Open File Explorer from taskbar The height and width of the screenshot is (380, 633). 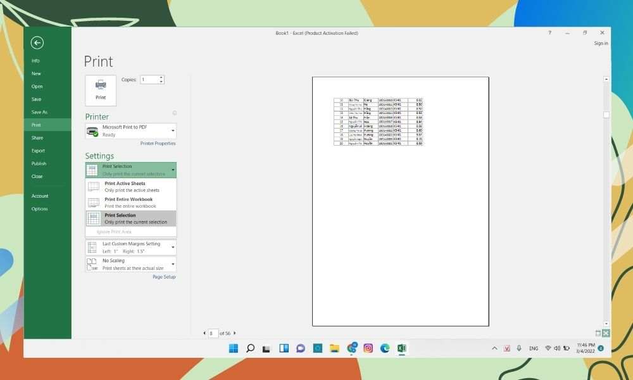[334, 348]
